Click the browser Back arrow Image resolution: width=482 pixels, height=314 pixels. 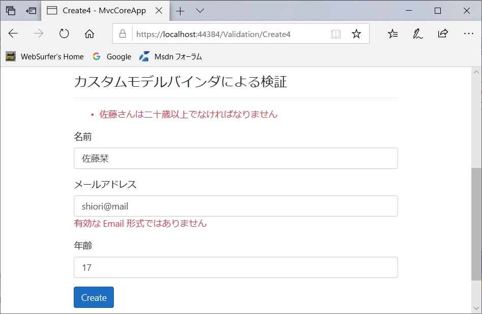pyautogui.click(x=13, y=34)
